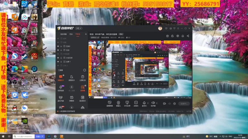The height and width of the screenshot is (139, 248).
Task: Open the type dropdown beside the app logo
Action: 79,28
